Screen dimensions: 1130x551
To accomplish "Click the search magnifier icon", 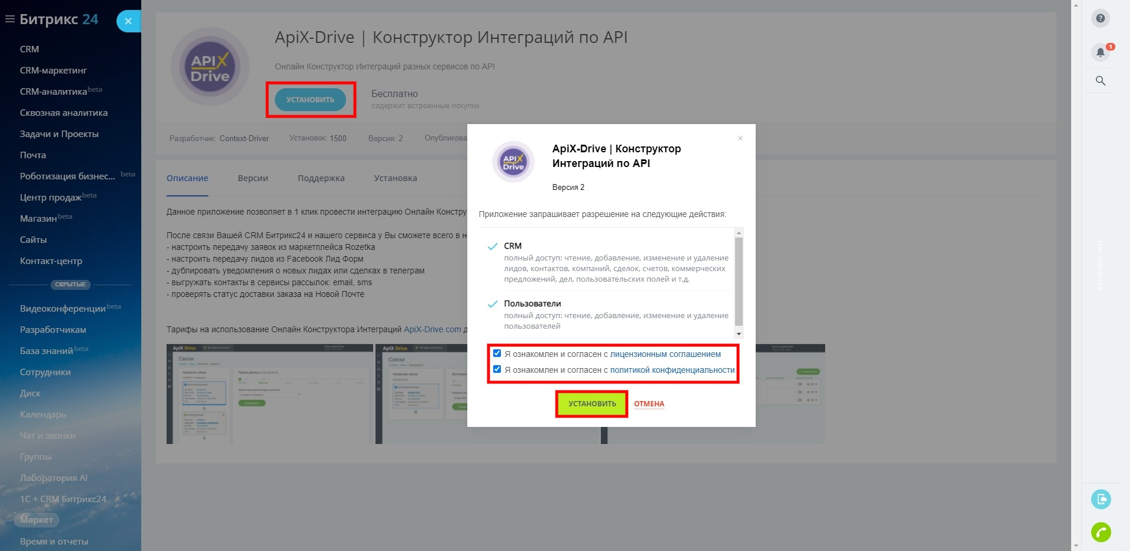I will [1100, 81].
